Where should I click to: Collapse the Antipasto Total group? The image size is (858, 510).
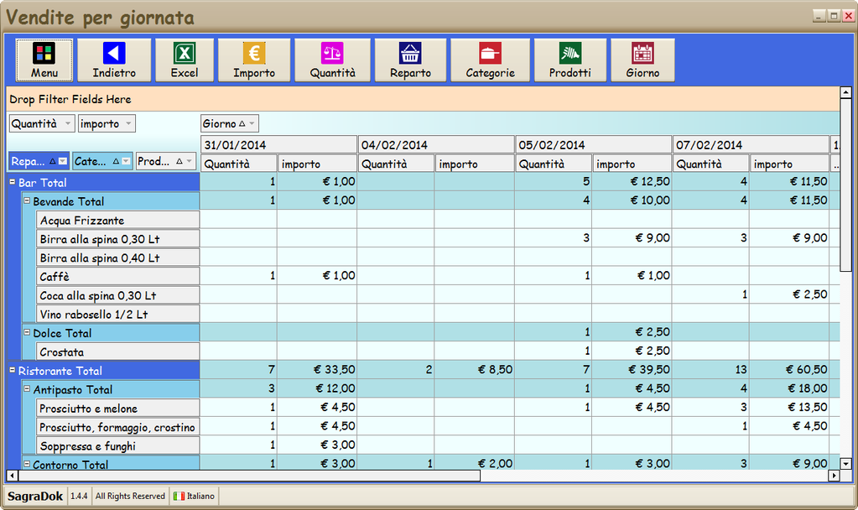pyautogui.click(x=26, y=388)
